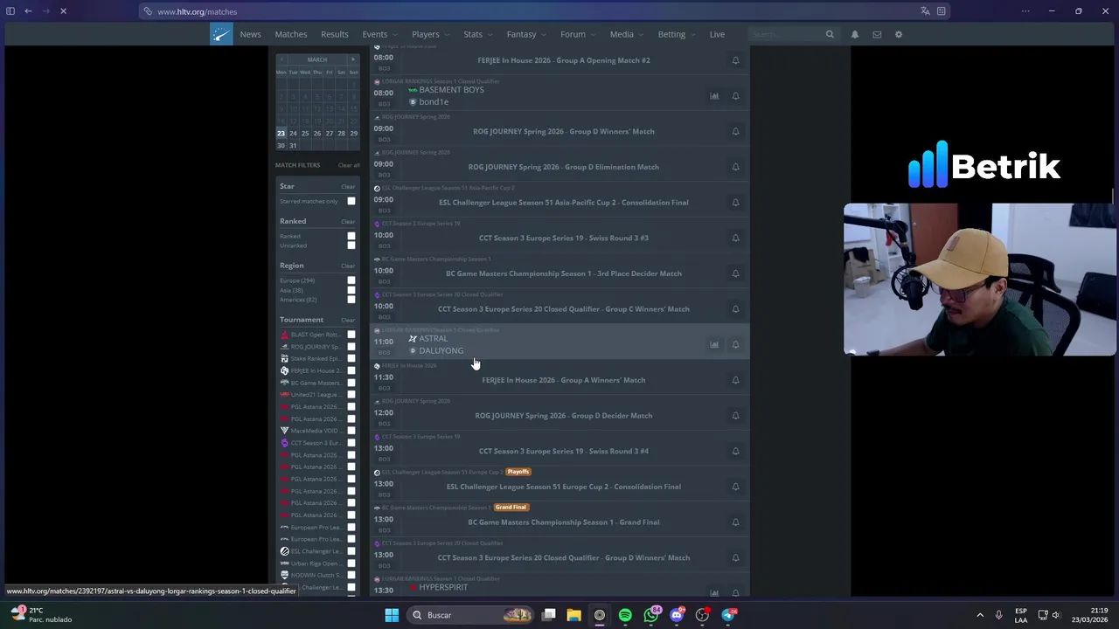
Task: Clear all match filters
Action: (x=349, y=165)
